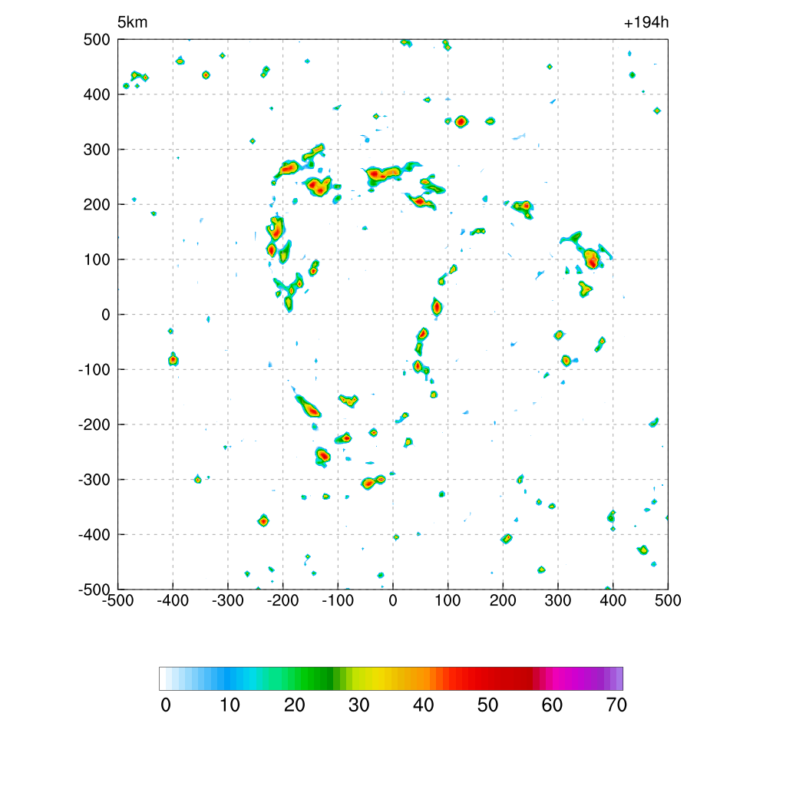The height and width of the screenshot is (786, 786).
Task: Select the y-axis tick label 300
Action: [x=97, y=150]
